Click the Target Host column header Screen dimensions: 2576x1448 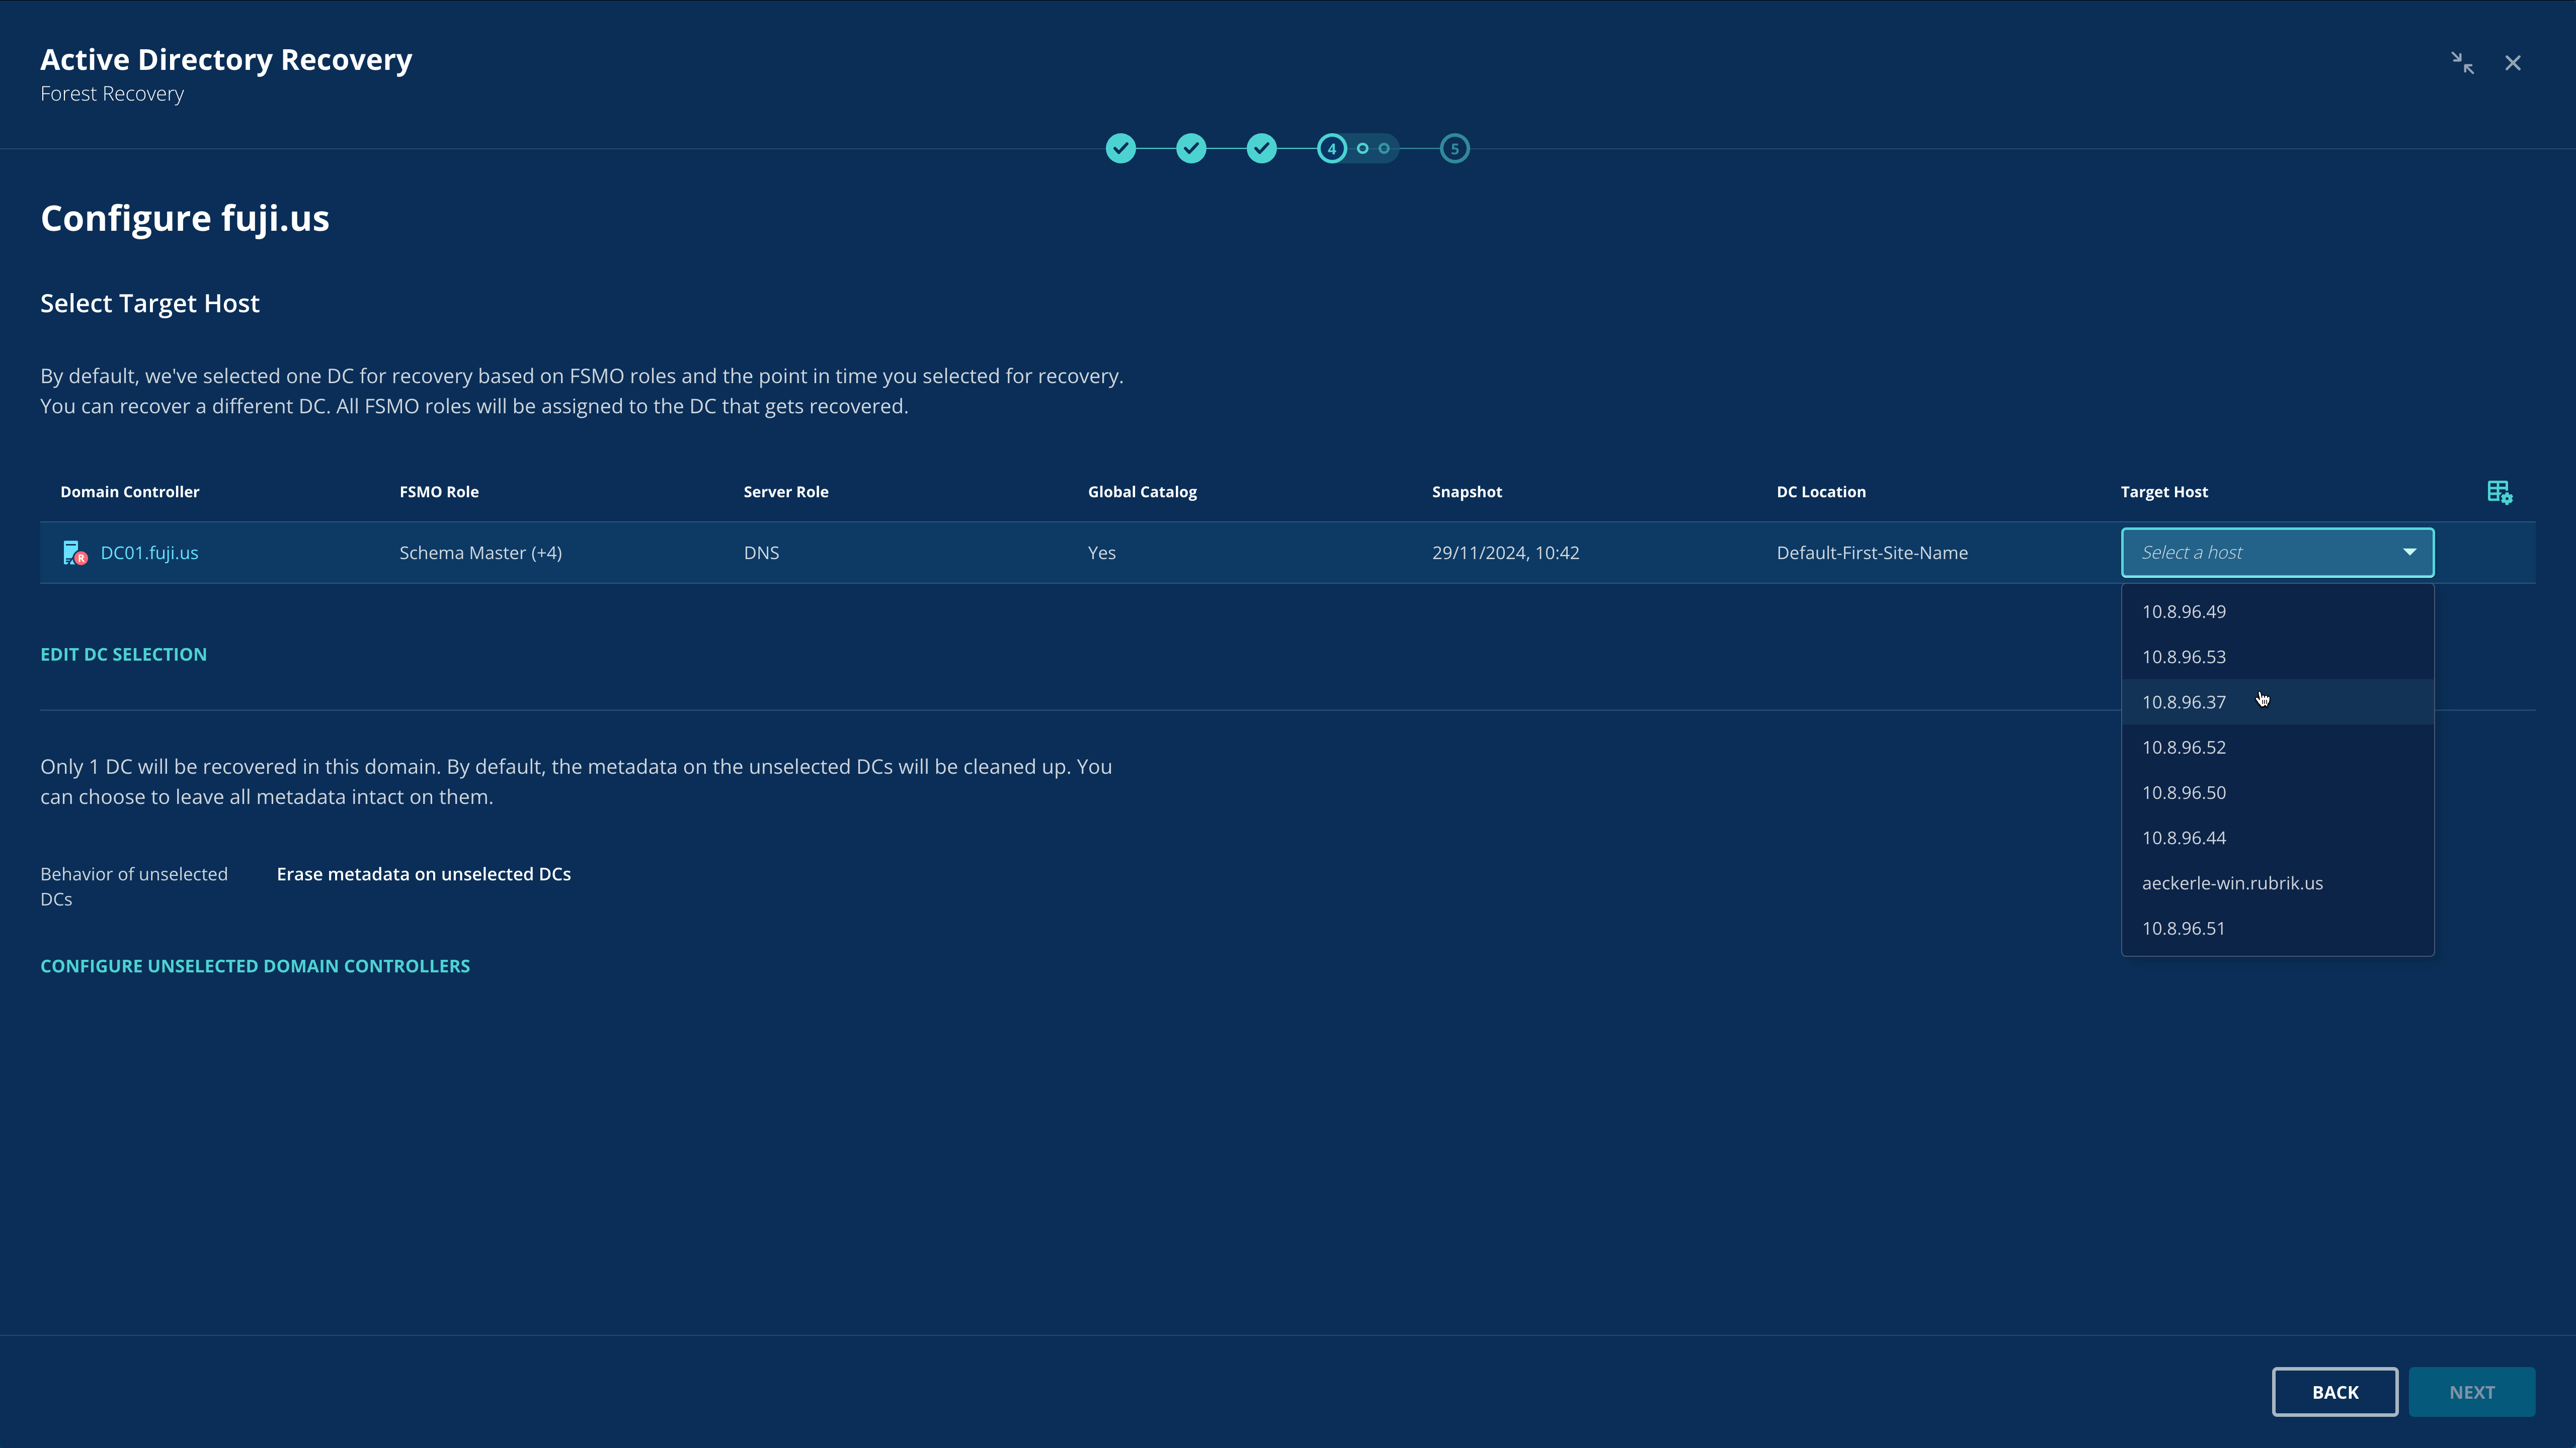point(2164,492)
